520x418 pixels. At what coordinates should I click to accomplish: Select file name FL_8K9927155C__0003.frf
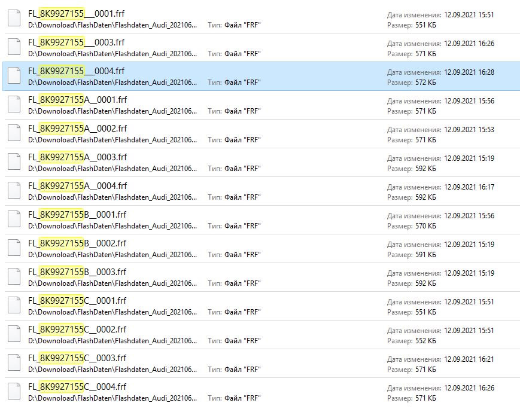point(77,358)
